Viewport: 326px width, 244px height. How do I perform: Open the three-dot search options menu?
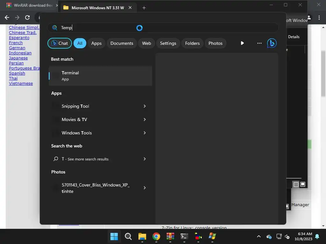coord(259,43)
